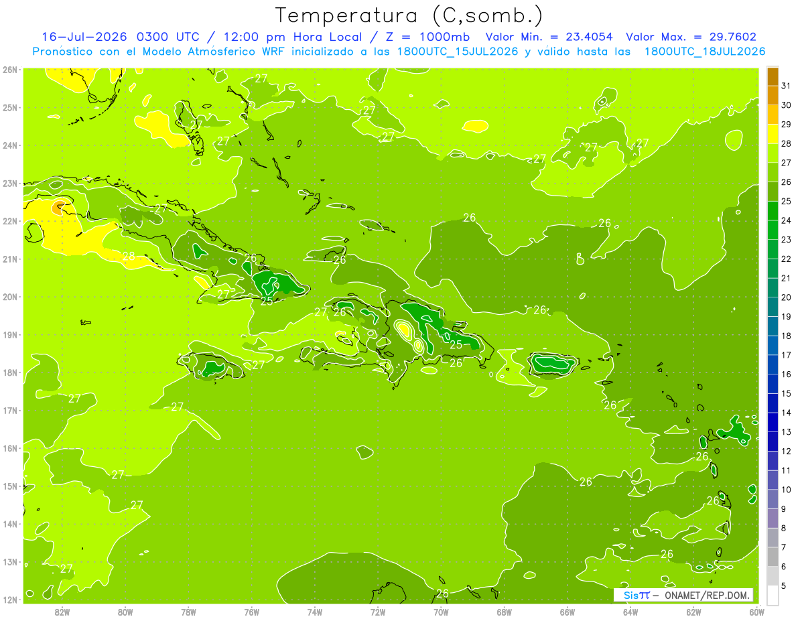Click the brown swatch above colorbar label 31

773,76
